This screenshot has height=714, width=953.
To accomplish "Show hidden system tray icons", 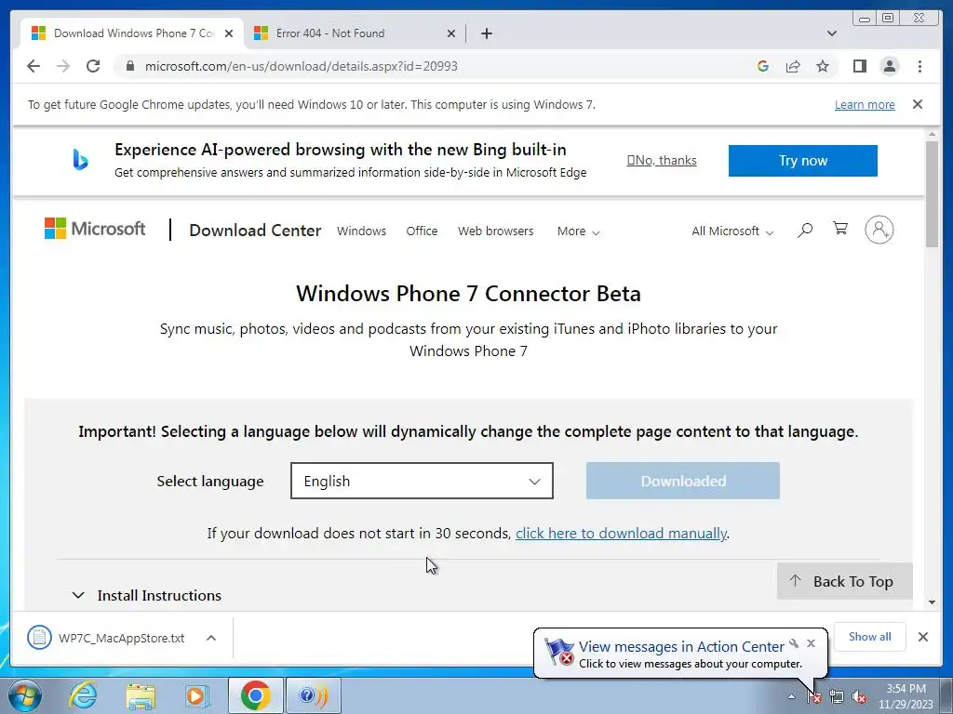I will [x=791, y=696].
